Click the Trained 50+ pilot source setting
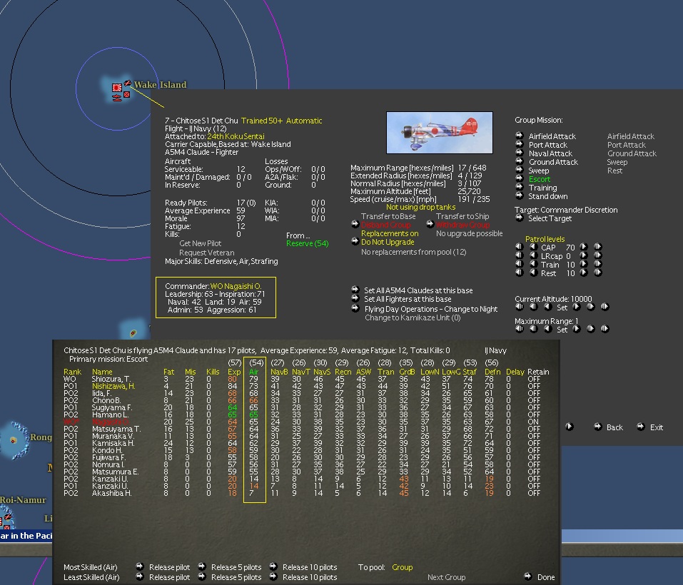 [262, 121]
